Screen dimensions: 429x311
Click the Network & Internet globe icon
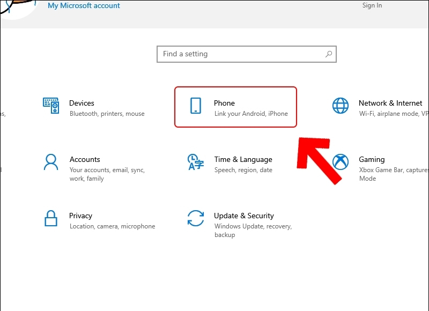(x=341, y=106)
